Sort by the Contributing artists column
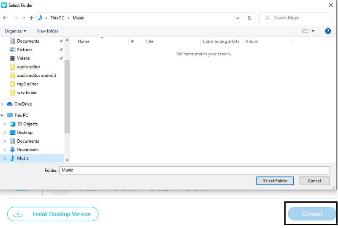Image resolution: width=338 pixels, height=228 pixels. click(x=221, y=41)
